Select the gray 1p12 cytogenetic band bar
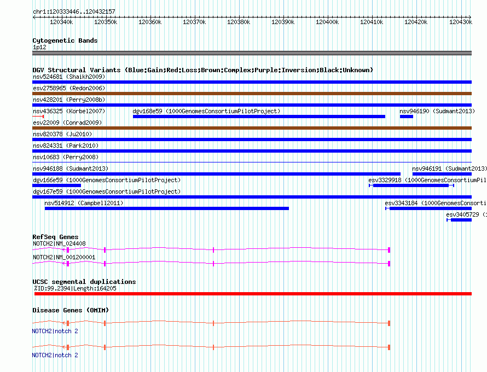The image size is (487, 372). pyautogui.click(x=252, y=53)
